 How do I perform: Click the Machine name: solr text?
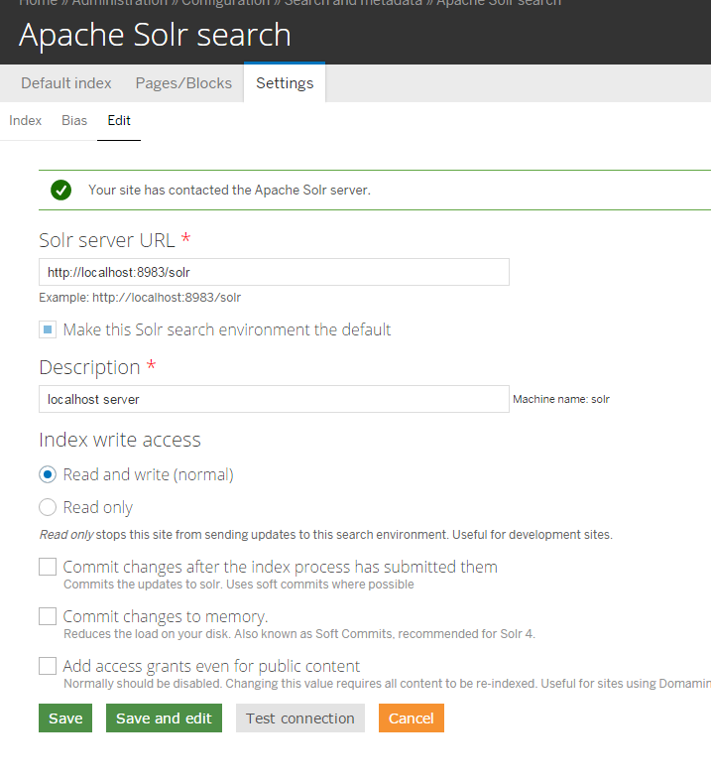click(x=561, y=399)
